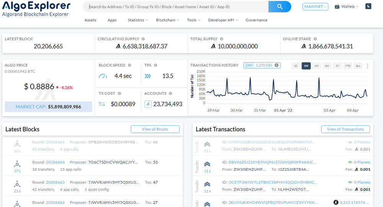The image size is (383, 207).
Task: Focus the search by address field
Action: click(x=176, y=6)
